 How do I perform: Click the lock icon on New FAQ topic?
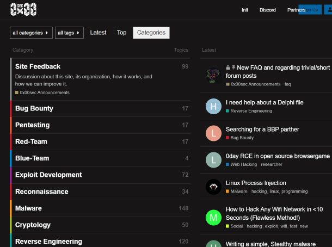point(228,67)
